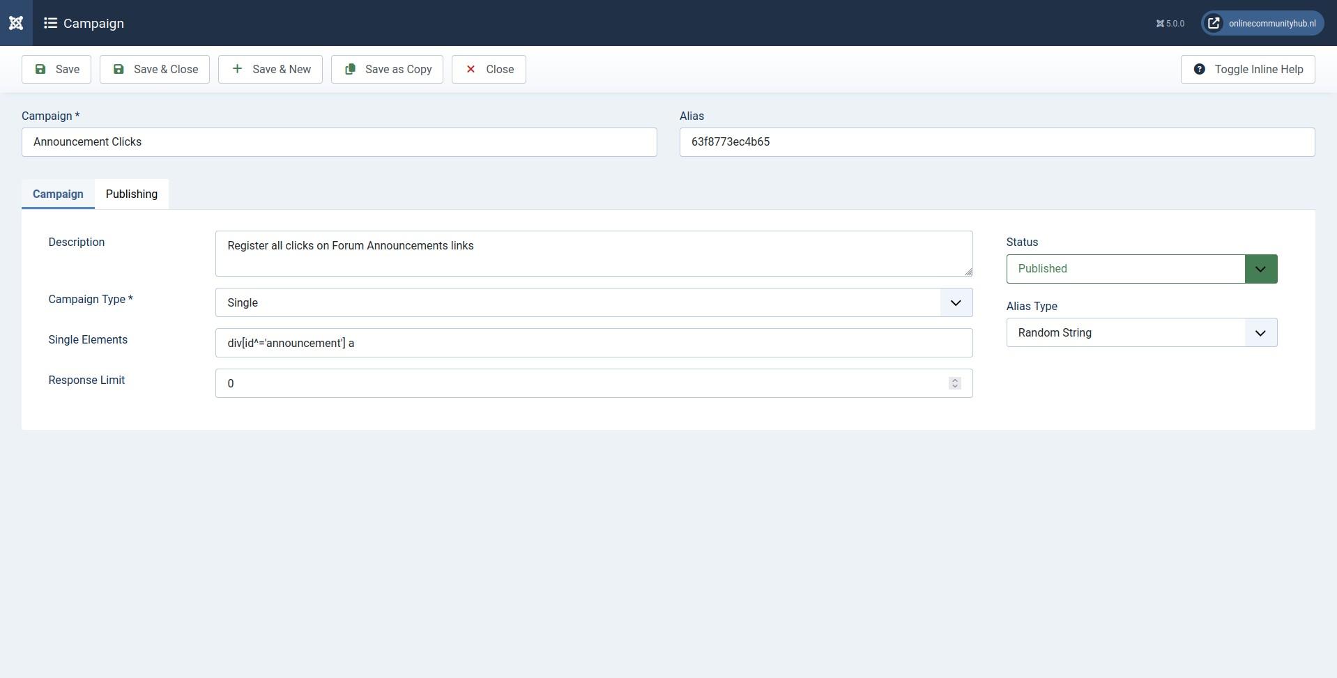The height and width of the screenshot is (678, 1337).
Task: Expand the Campaign Type dropdown
Action: (x=594, y=302)
